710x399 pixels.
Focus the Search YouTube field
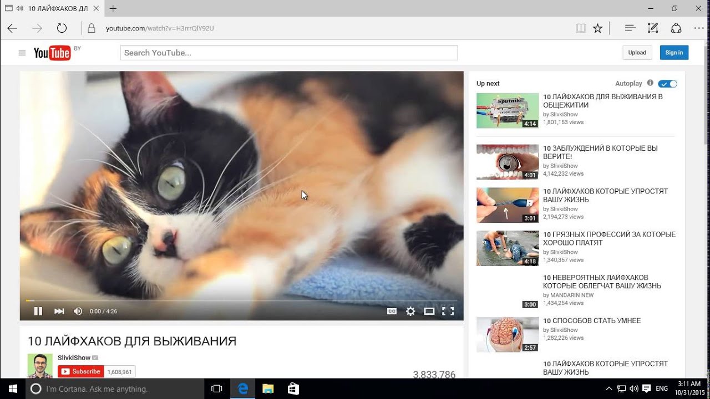pyautogui.click(x=288, y=53)
